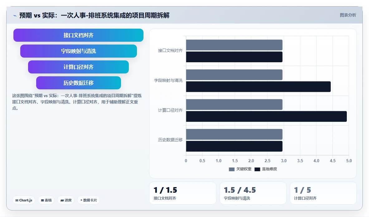Click the dark 落地难度 legend swatch
Screen dimensions: 369x217
(x=257, y=169)
